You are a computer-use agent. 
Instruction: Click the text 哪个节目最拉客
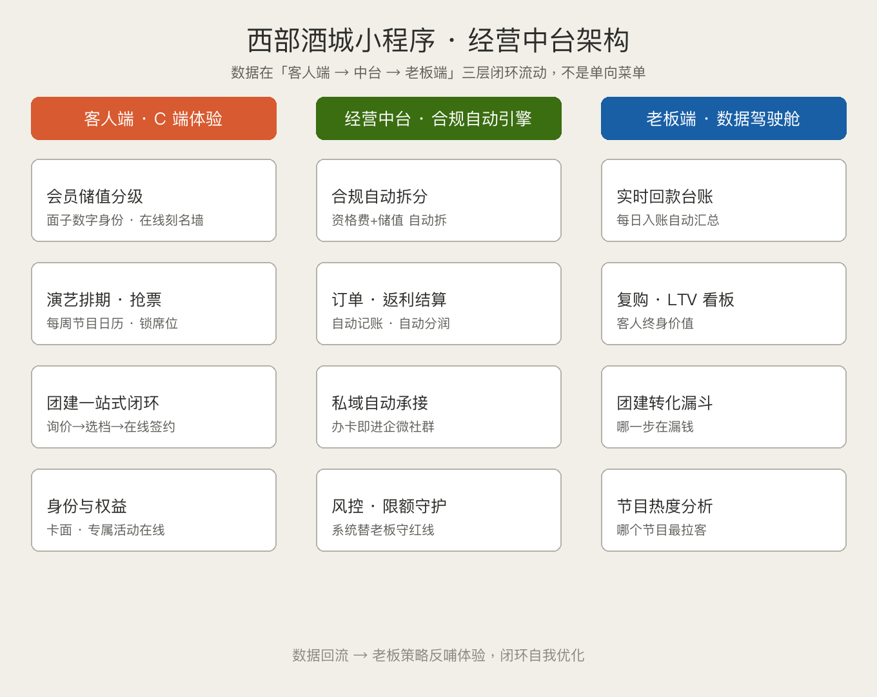click(x=662, y=530)
